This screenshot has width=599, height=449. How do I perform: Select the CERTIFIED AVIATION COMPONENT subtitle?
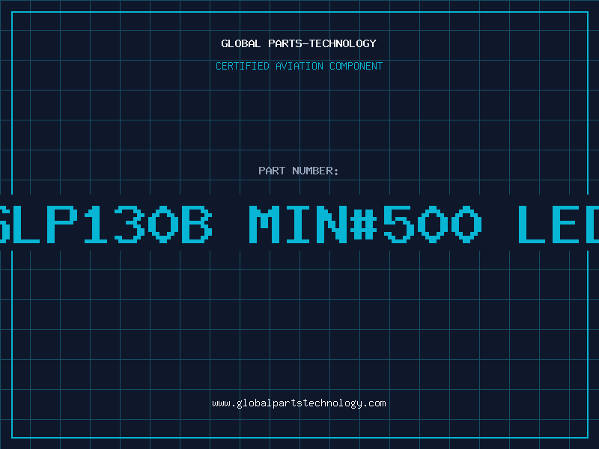click(x=299, y=66)
